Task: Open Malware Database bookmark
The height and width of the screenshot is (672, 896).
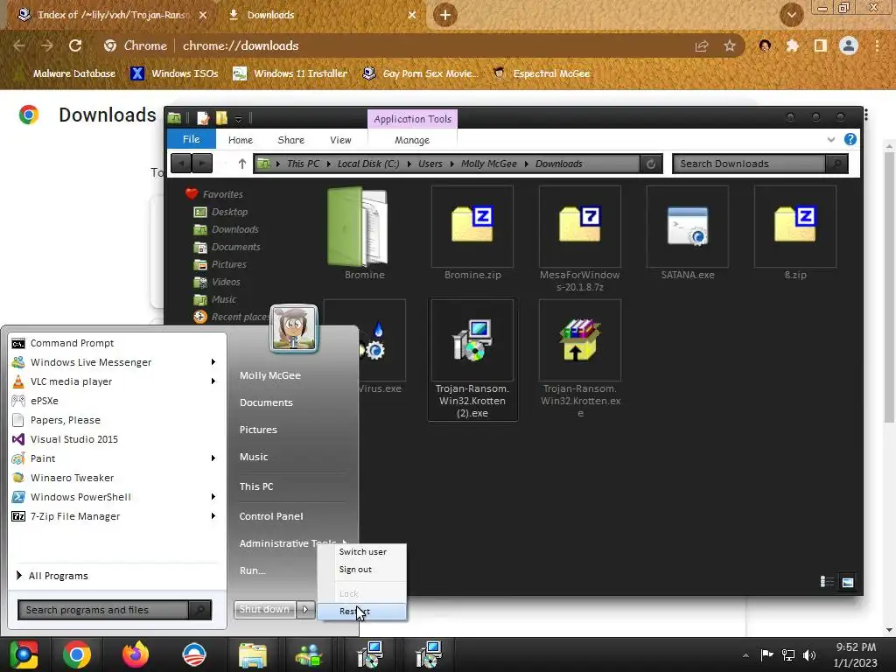Action: 66,73
